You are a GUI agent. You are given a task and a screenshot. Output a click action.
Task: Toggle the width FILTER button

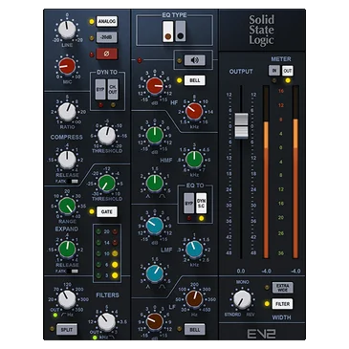click(282, 304)
